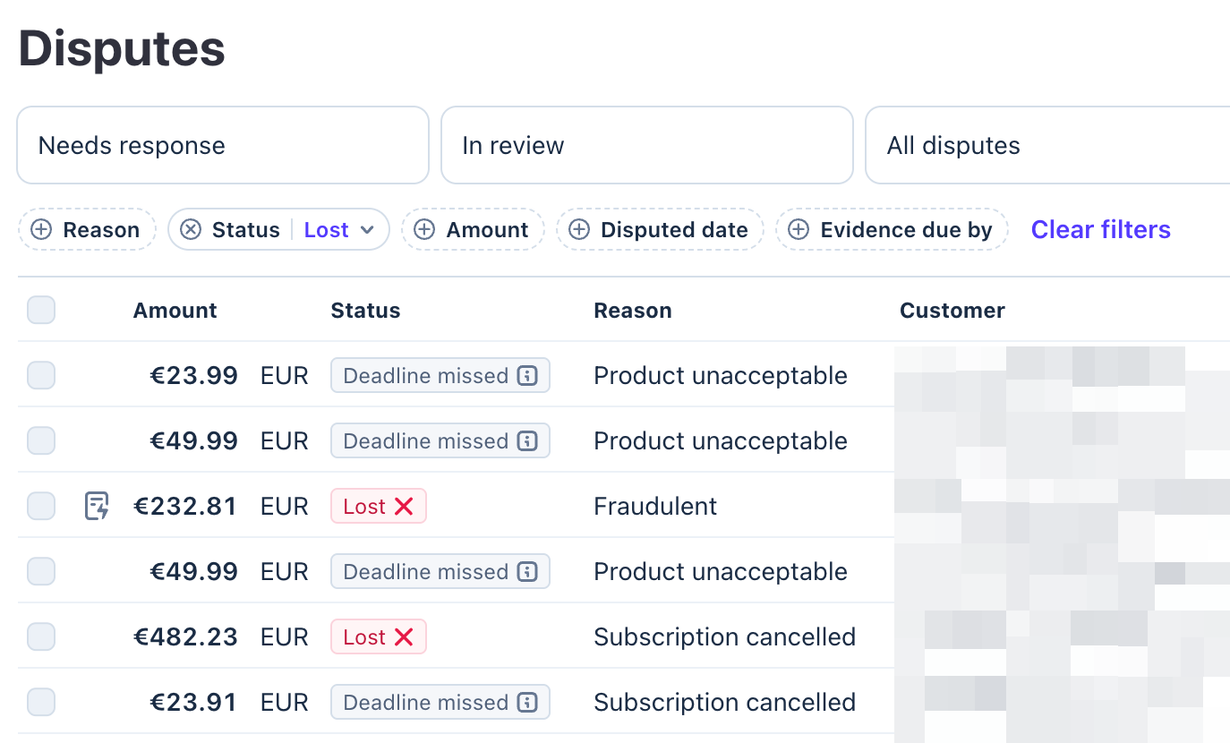Click the €23.99 amount
This screenshot has height=743, width=1230.
click(x=192, y=376)
